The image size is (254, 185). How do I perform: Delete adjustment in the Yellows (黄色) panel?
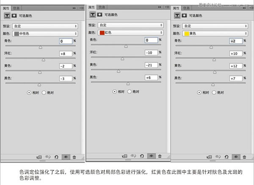(x=244, y=157)
